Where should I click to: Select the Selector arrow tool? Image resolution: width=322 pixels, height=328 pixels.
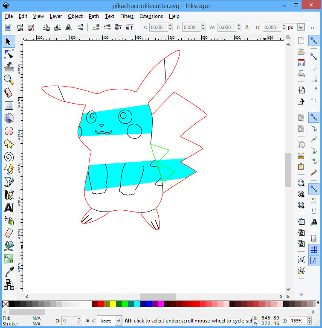(x=9, y=41)
